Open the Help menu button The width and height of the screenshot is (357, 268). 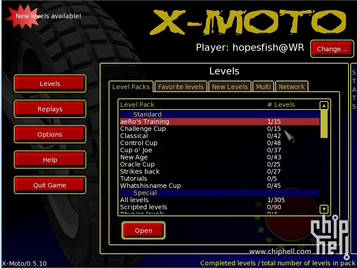50,160
